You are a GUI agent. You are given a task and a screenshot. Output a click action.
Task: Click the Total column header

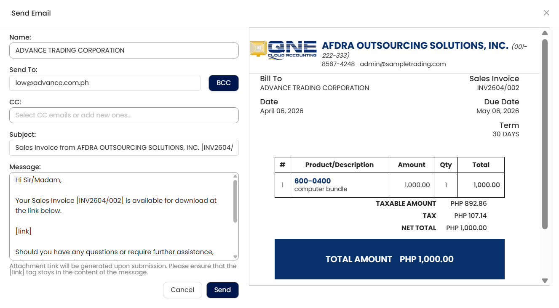click(481, 165)
